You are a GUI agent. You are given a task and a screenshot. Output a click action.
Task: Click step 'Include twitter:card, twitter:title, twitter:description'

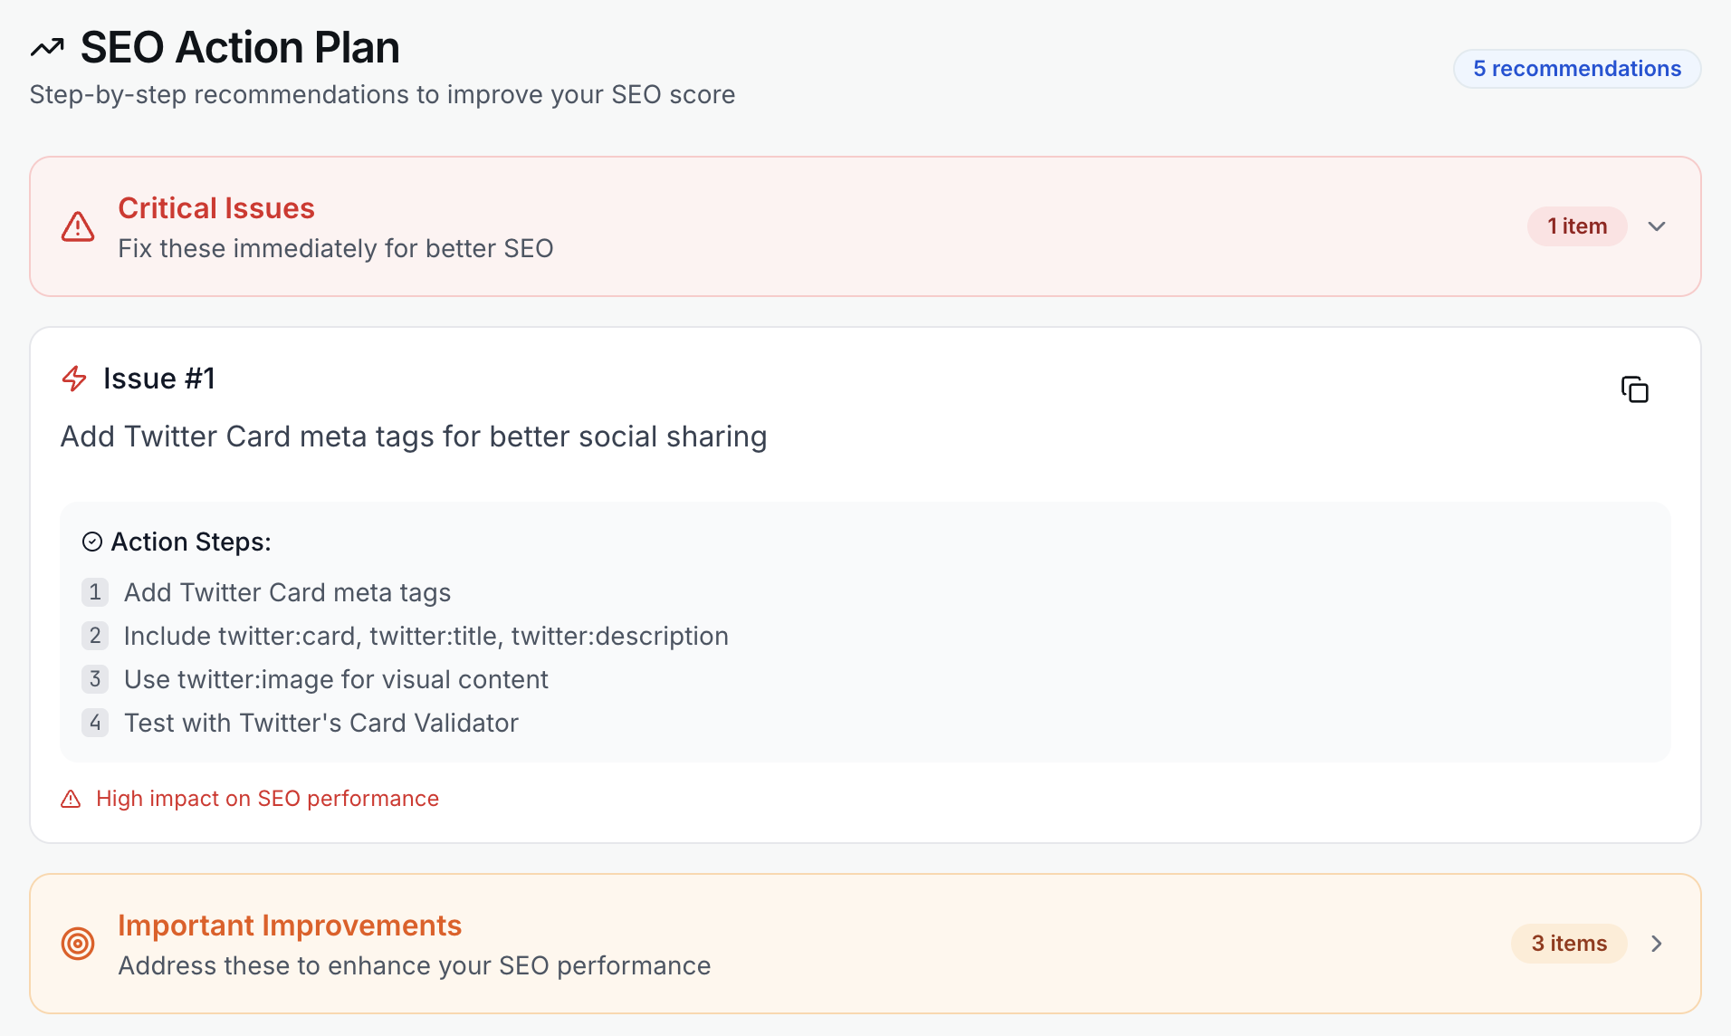tap(426, 636)
